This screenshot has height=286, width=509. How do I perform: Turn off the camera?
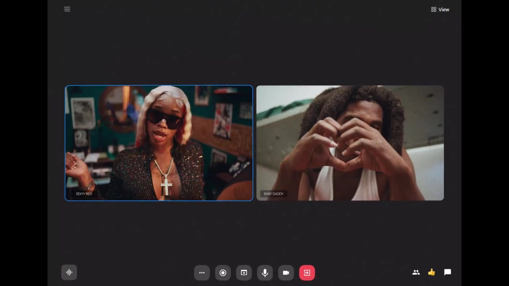pyautogui.click(x=286, y=273)
